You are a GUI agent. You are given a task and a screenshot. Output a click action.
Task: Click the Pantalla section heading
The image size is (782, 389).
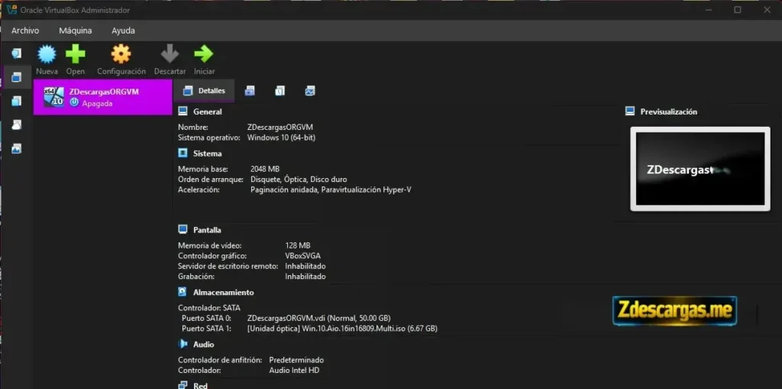(x=207, y=230)
